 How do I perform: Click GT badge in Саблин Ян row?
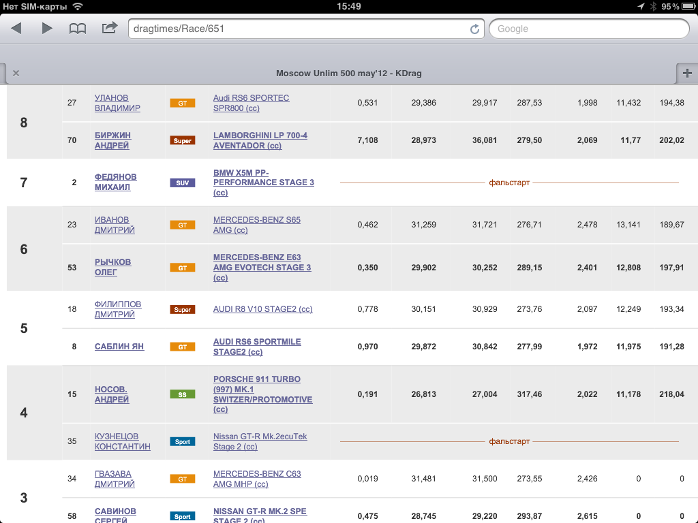[x=183, y=347]
